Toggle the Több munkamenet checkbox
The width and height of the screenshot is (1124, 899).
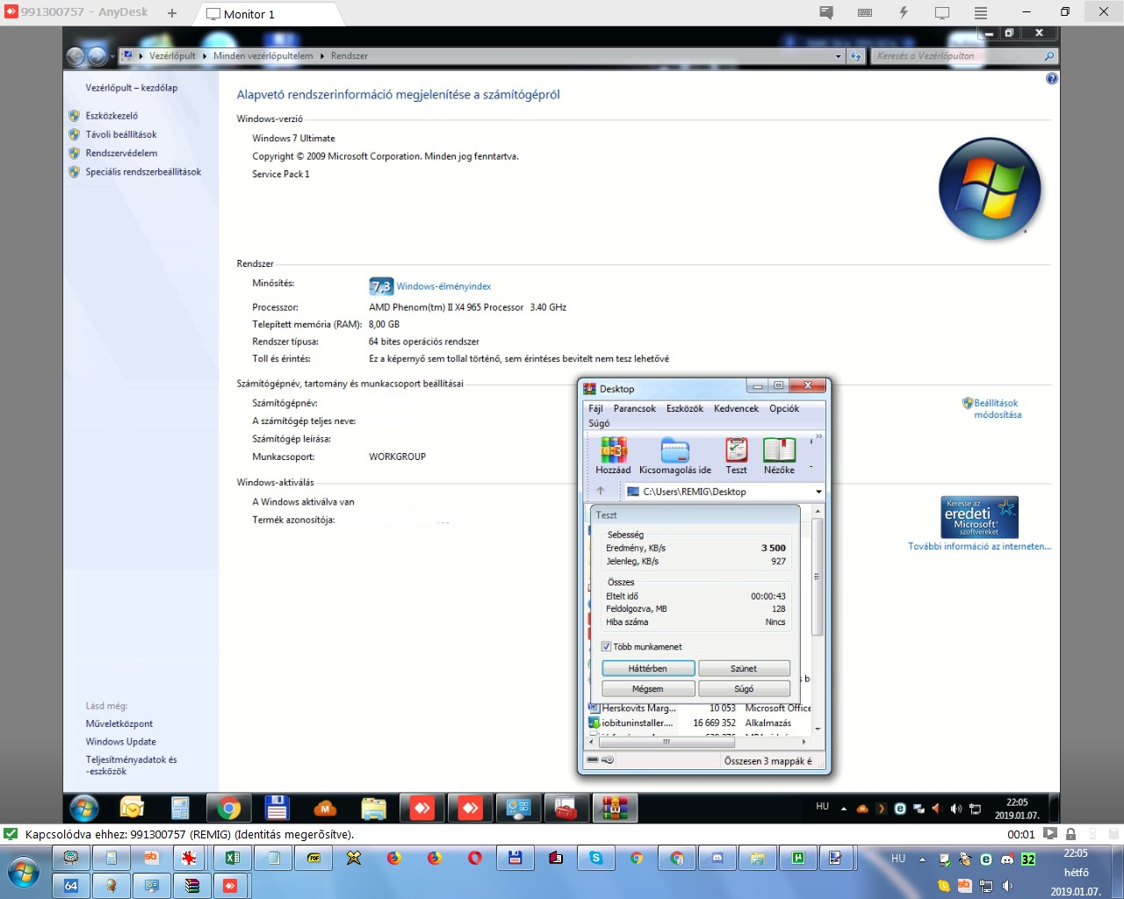click(606, 646)
